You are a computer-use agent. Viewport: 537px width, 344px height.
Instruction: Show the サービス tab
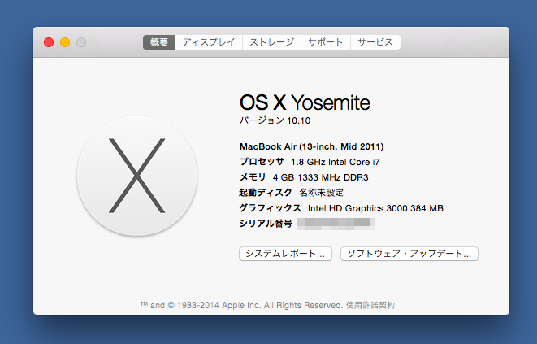pos(375,42)
